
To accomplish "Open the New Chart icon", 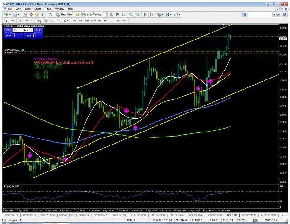I will pos(6,14).
